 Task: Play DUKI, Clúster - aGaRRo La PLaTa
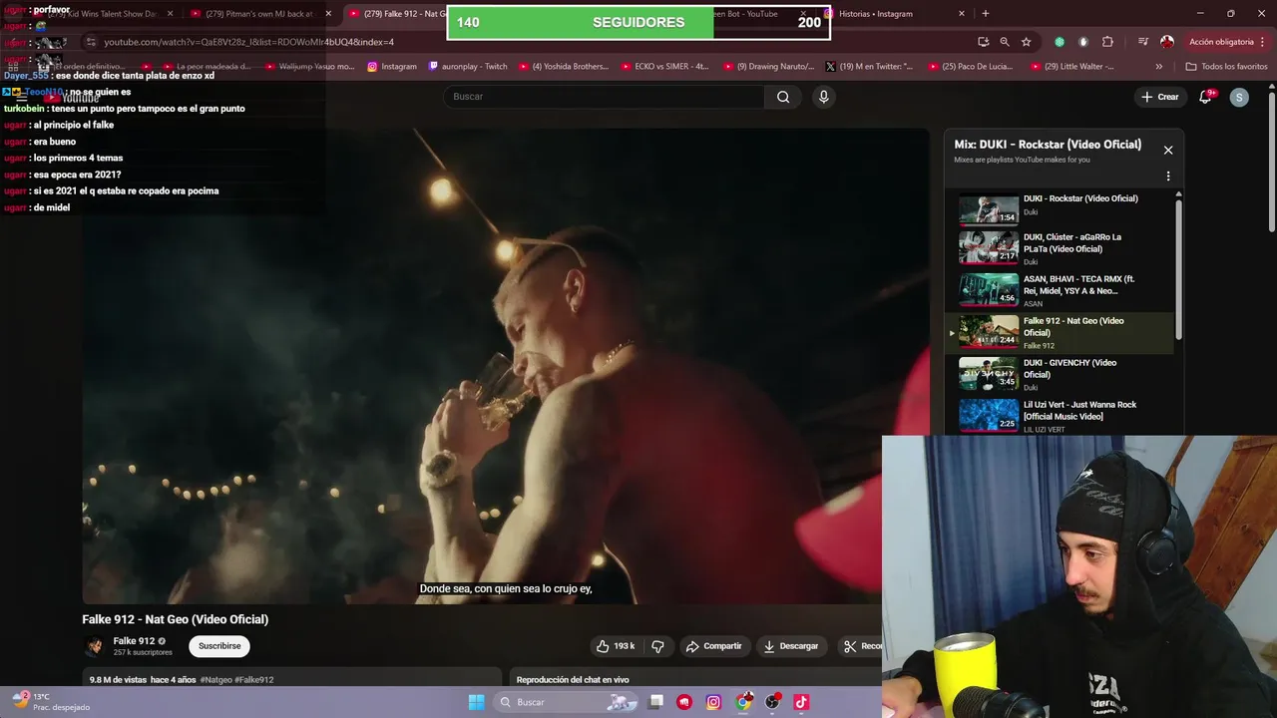1060,248
